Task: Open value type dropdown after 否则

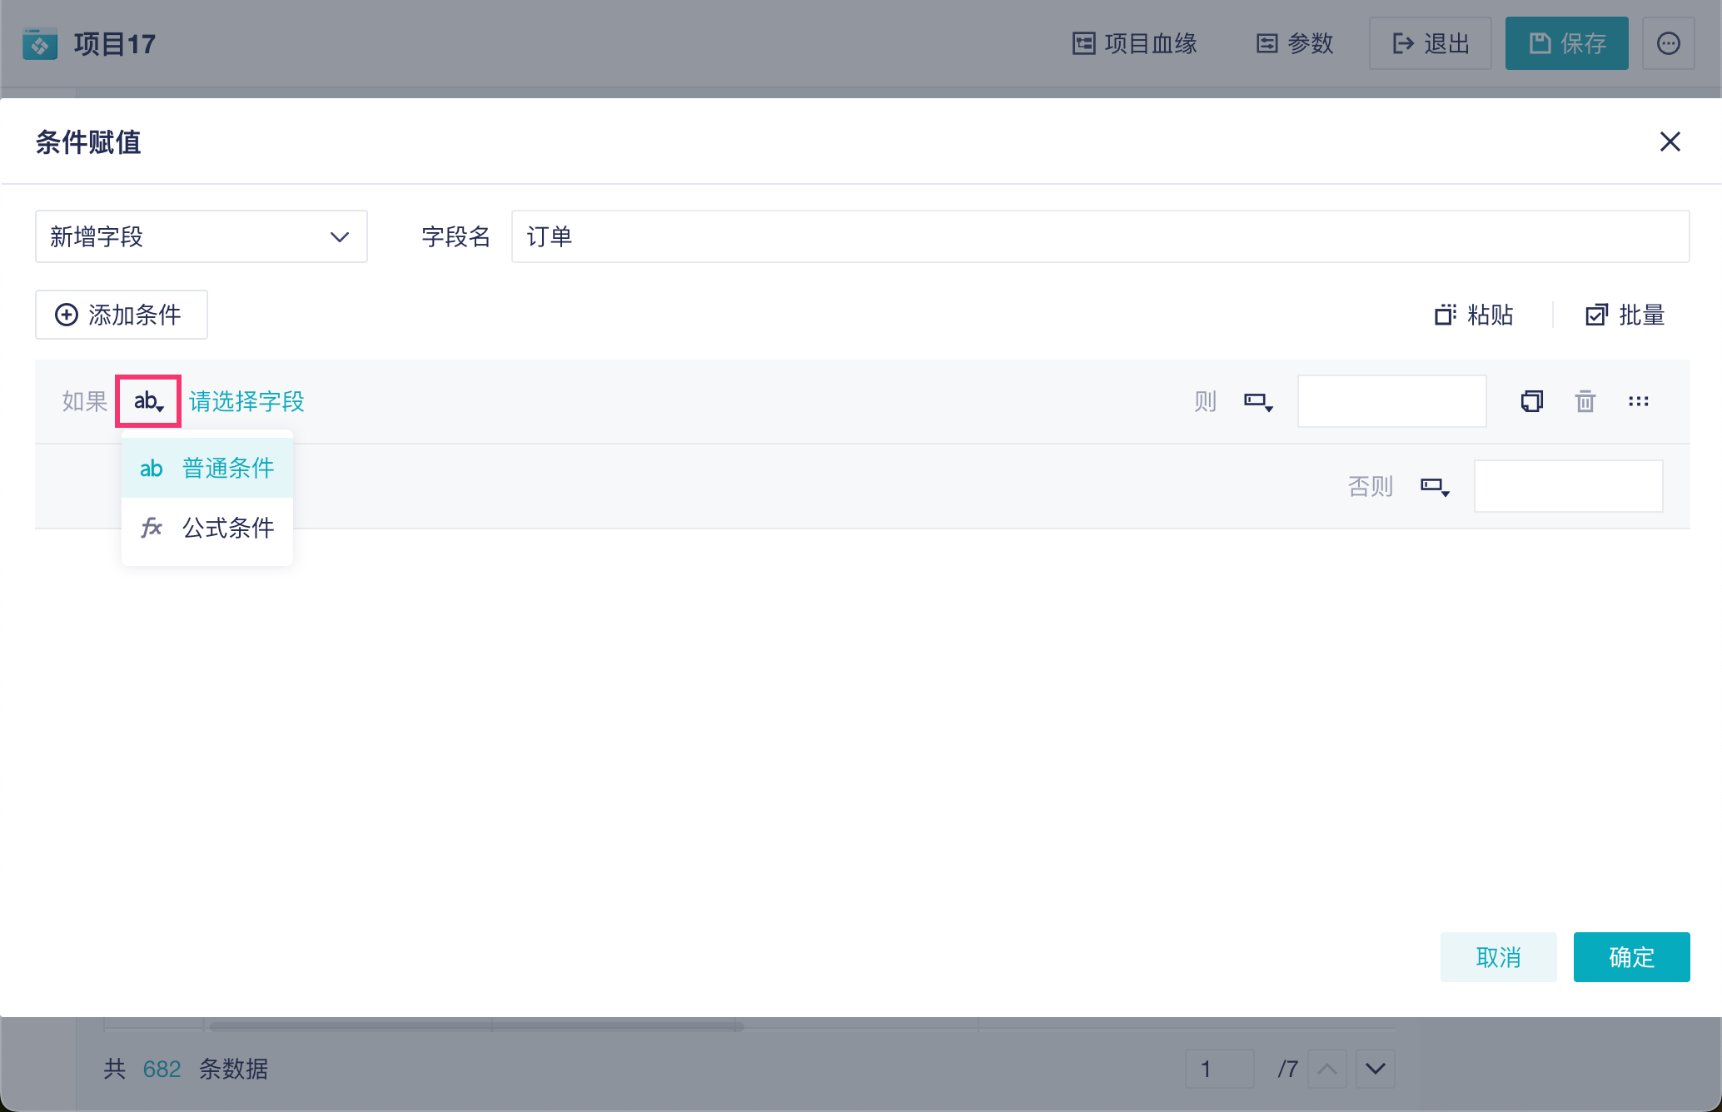Action: (x=1434, y=486)
